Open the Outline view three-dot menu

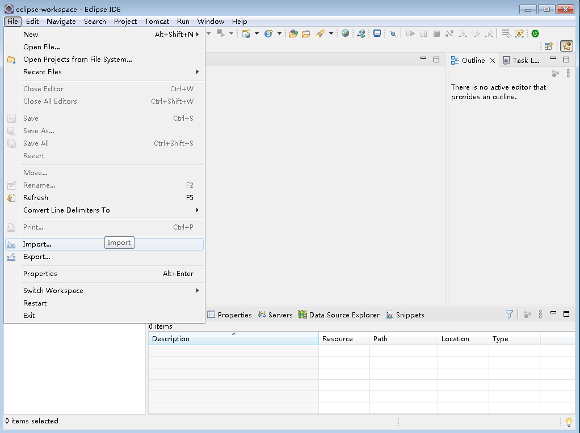[x=568, y=74]
